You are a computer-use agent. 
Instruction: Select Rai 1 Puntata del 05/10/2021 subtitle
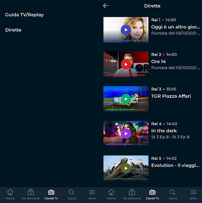[x=176, y=33]
